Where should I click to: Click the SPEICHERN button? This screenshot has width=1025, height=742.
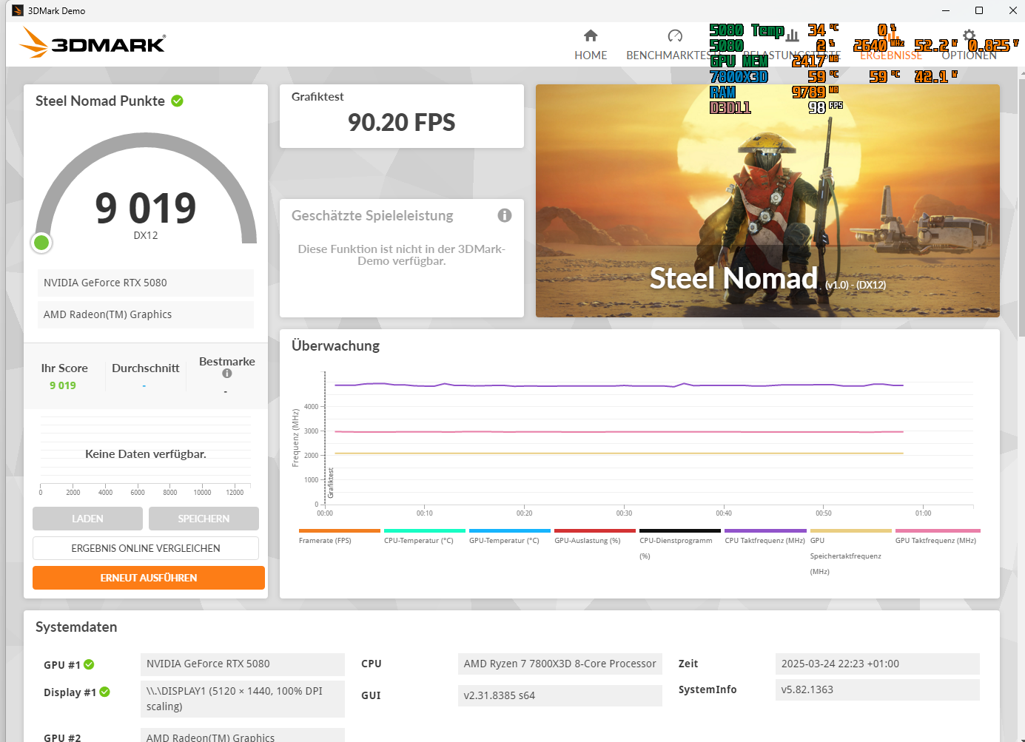pyautogui.click(x=204, y=519)
